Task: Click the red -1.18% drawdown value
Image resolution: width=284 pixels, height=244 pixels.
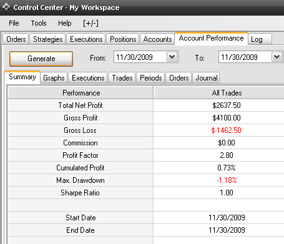Action: pyautogui.click(x=227, y=180)
